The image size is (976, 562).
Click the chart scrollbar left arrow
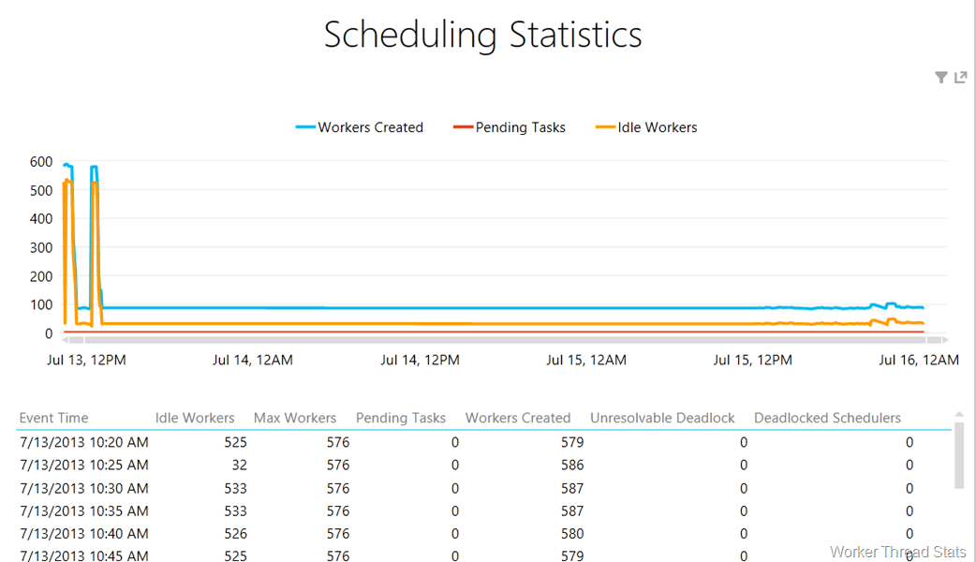[60, 341]
